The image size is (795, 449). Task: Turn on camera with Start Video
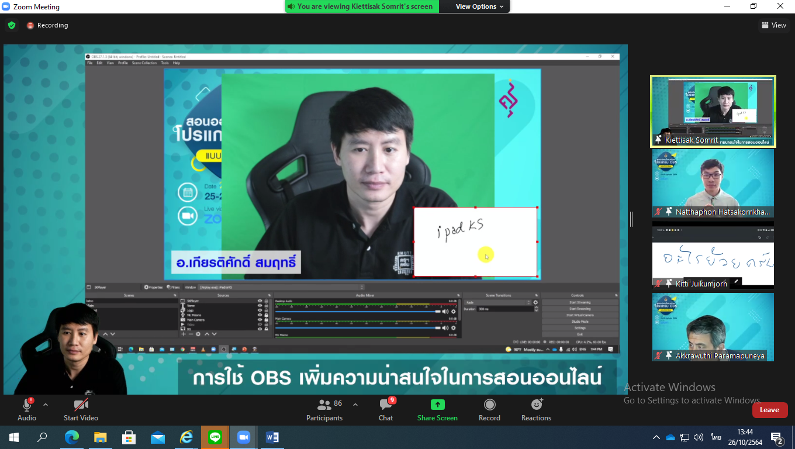click(x=81, y=410)
